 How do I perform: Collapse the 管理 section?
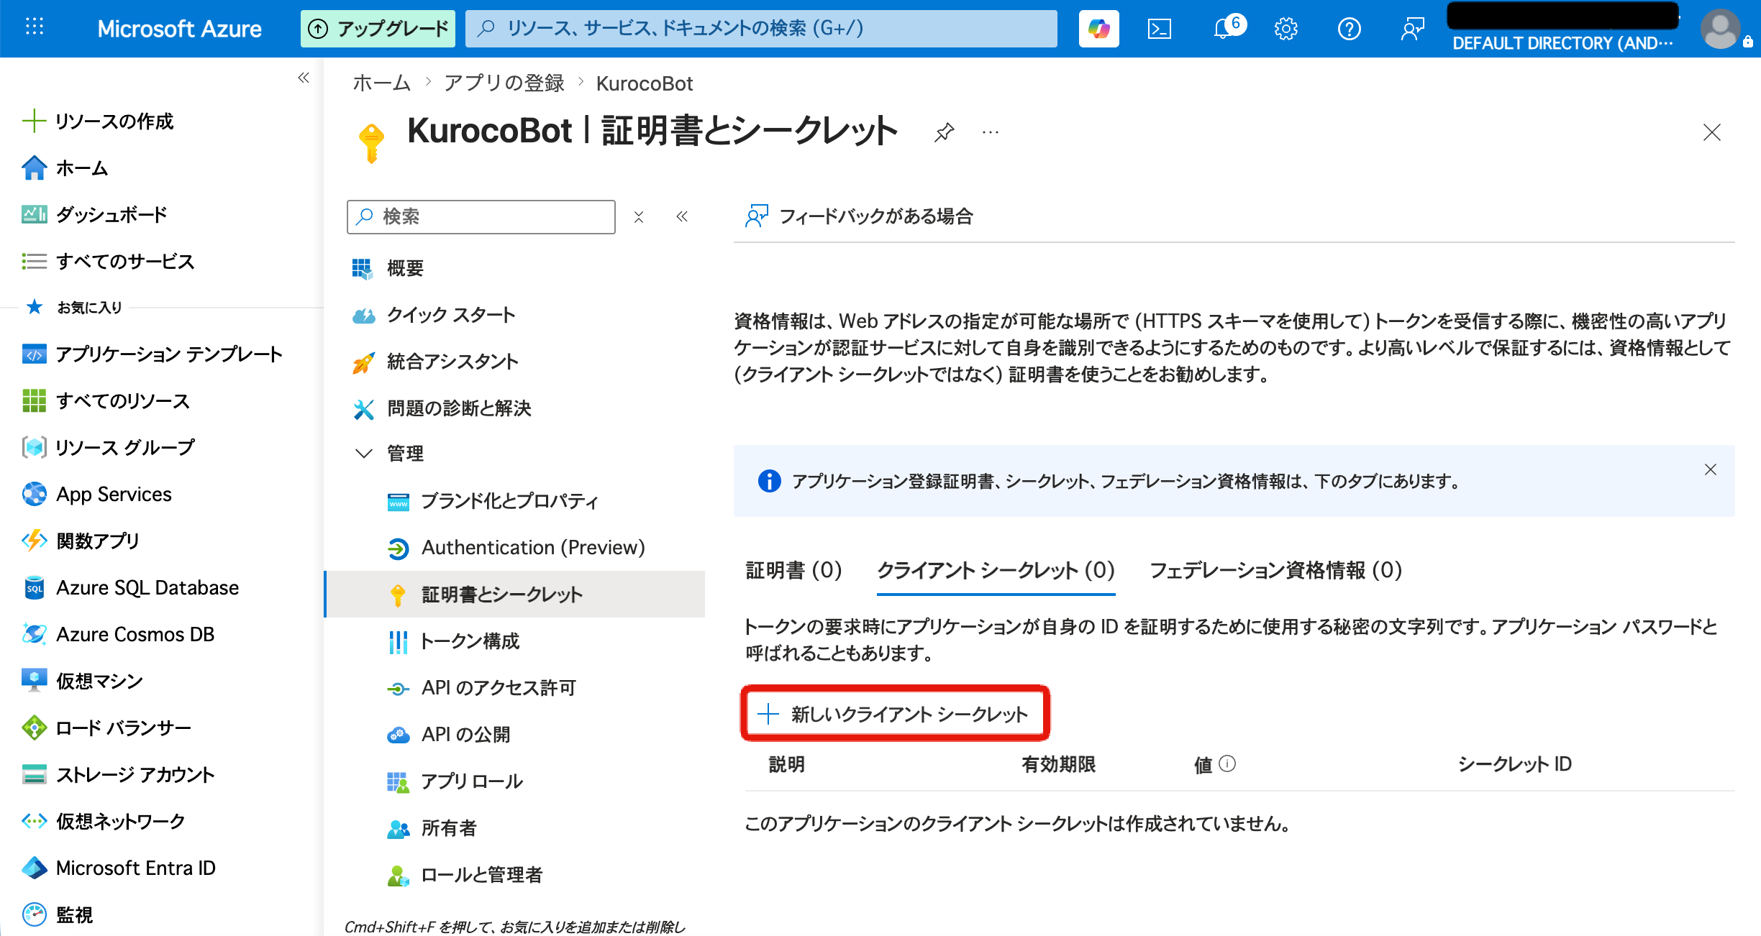pyautogui.click(x=364, y=454)
